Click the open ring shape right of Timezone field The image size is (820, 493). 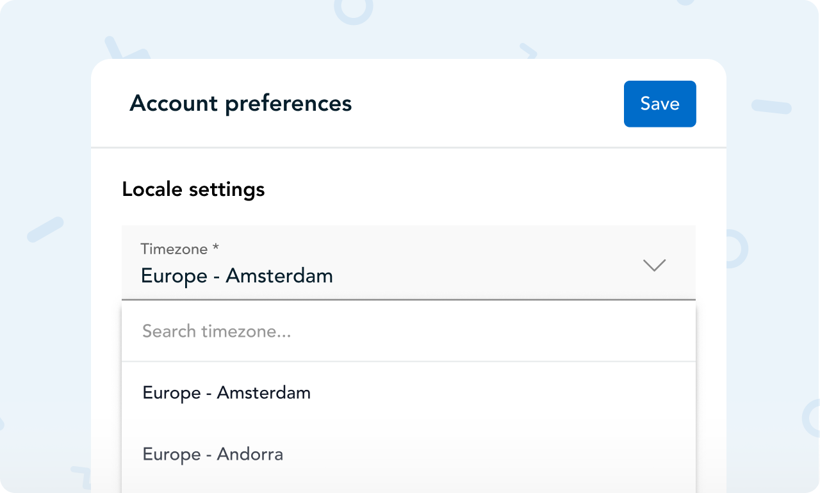tap(737, 249)
